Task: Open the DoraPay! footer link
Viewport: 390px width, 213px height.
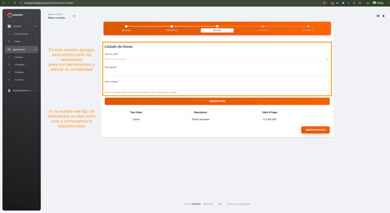Action: tap(196, 204)
